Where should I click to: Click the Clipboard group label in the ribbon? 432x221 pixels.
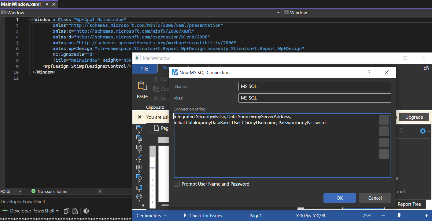tap(155, 107)
